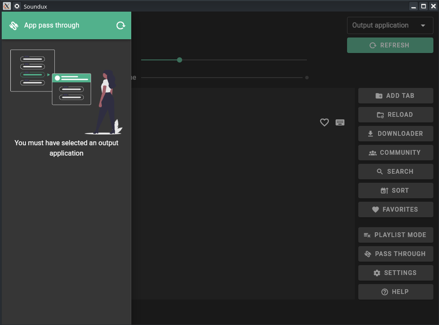This screenshot has width=439, height=325.
Task: Click the refresh icon in App pass through header
Action: 121,25
